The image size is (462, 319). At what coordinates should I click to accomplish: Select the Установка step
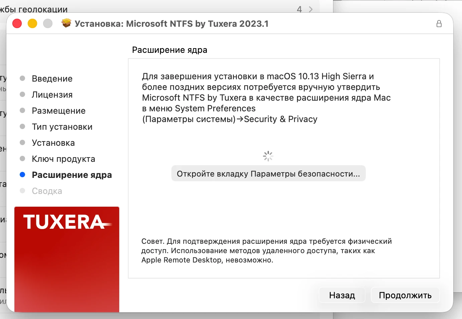click(x=53, y=143)
